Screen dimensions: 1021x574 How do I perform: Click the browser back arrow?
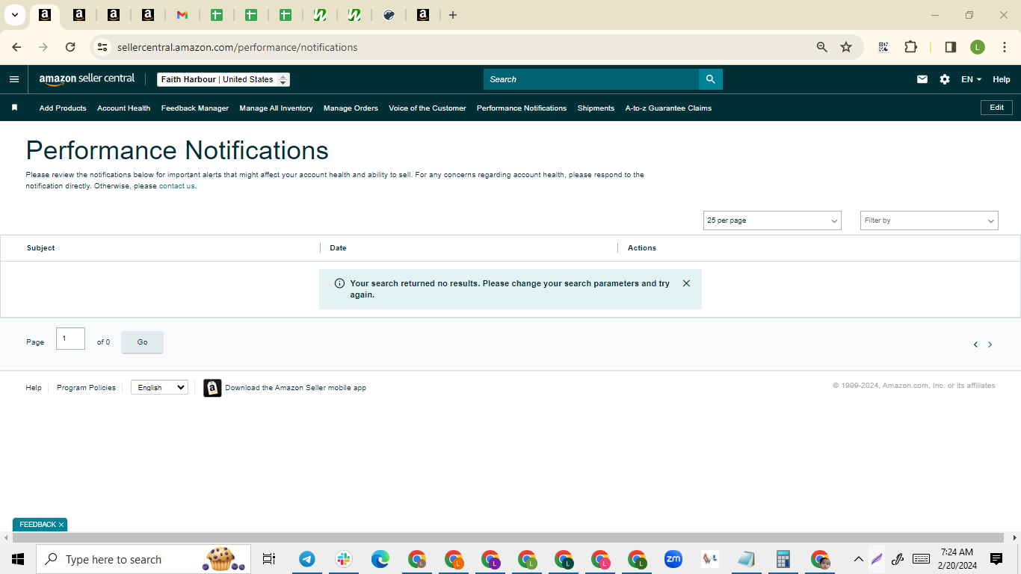pos(16,47)
